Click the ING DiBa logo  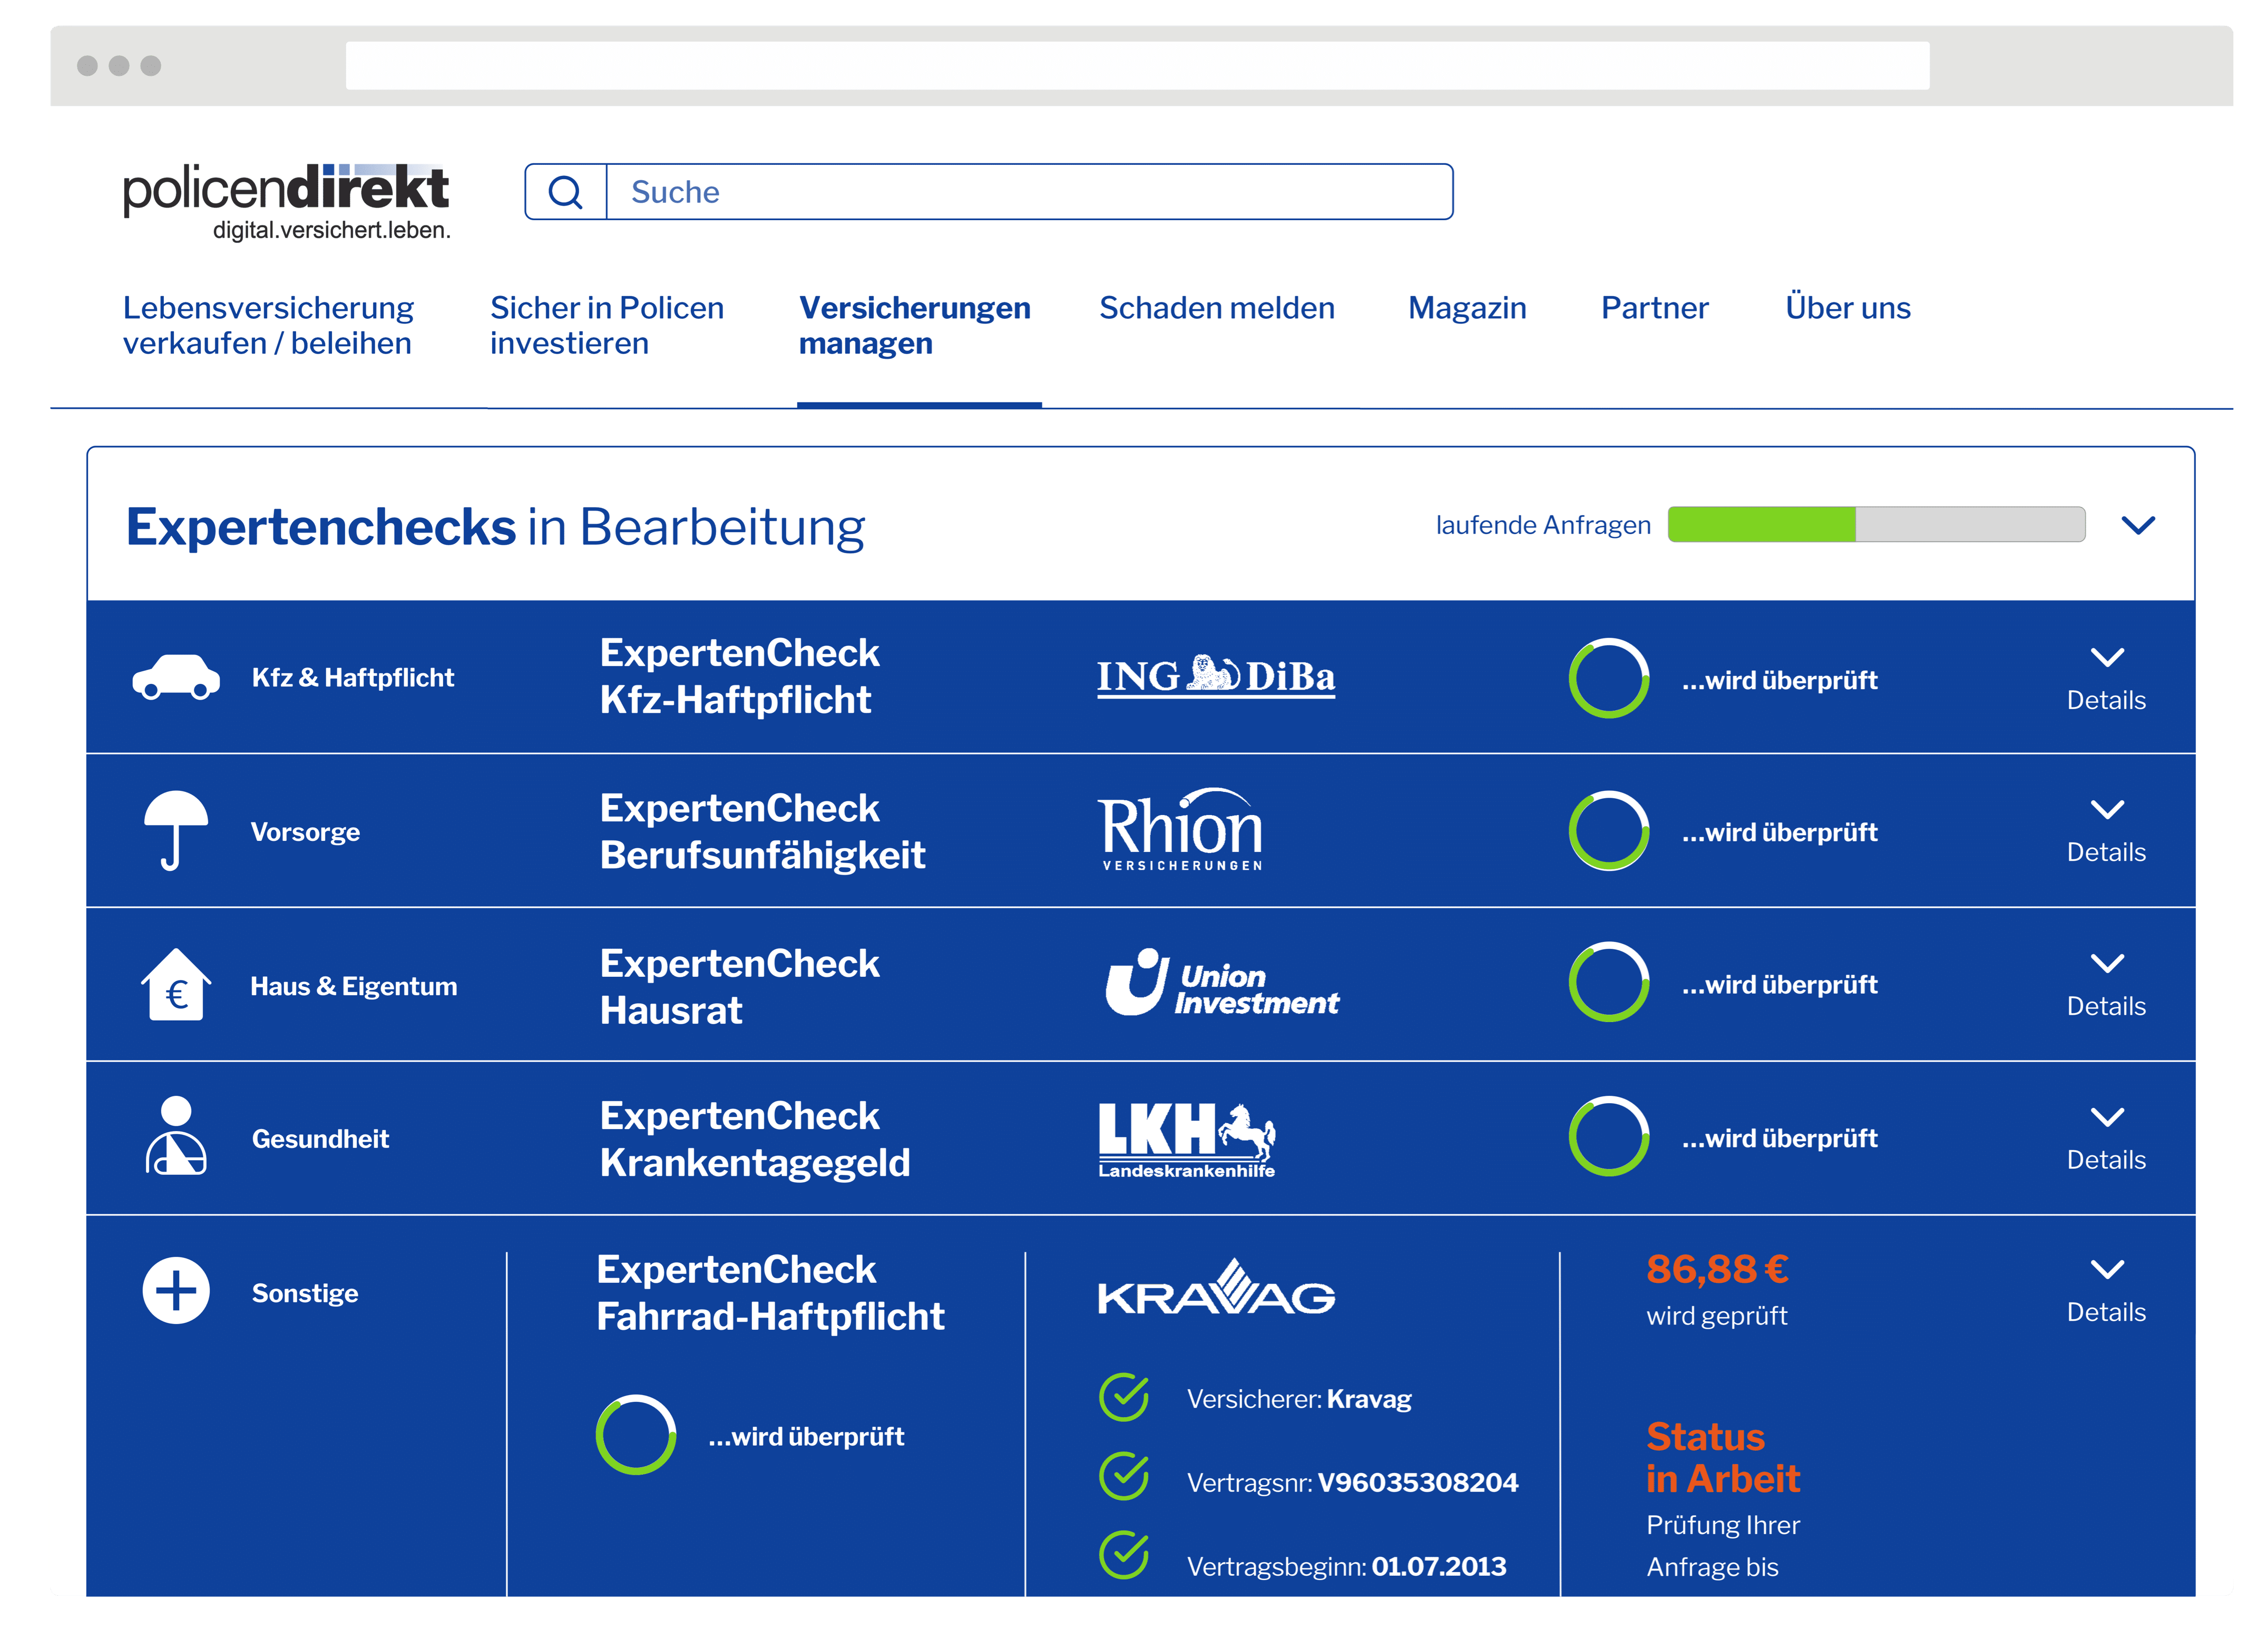click(x=1216, y=676)
